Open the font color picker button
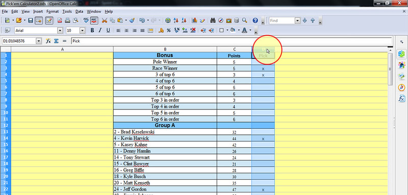Image resolution: width=408 pixels, height=195 pixels. point(244,31)
